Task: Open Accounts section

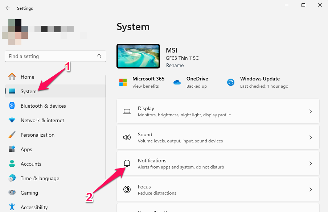Action: (55, 163)
